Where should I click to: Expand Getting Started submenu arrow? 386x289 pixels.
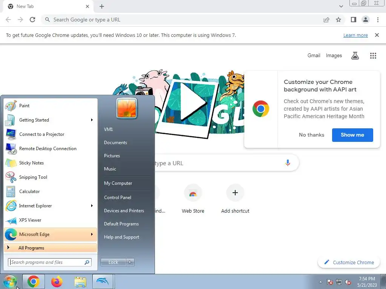[x=92, y=120]
